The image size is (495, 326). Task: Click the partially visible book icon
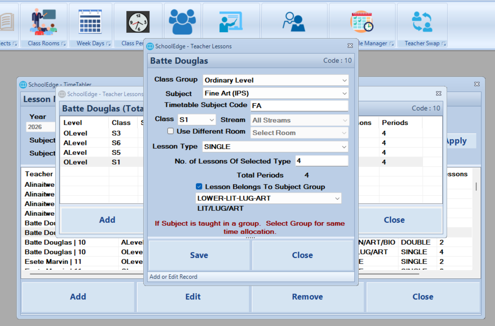click(x=7, y=22)
